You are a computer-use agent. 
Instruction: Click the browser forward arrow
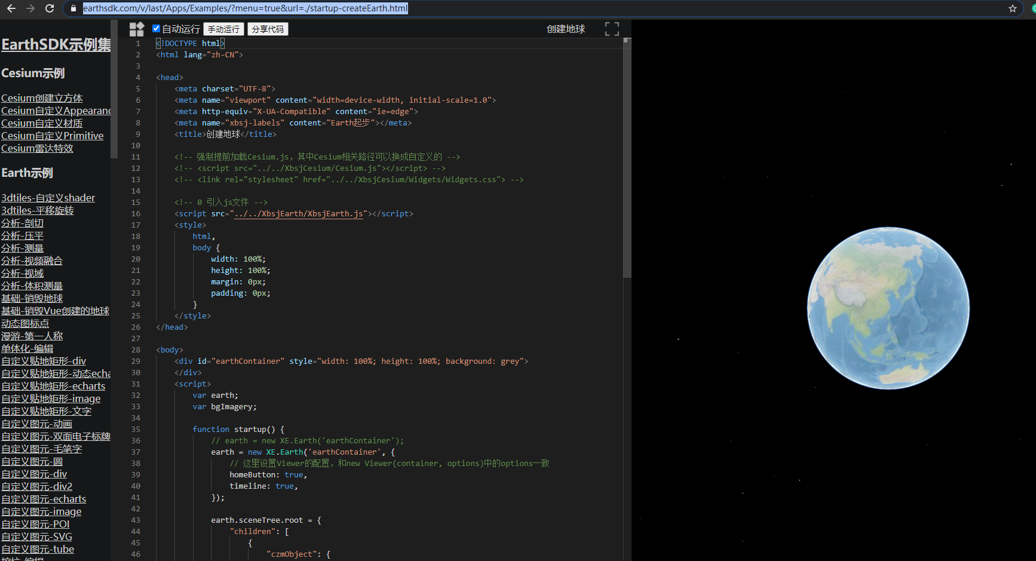30,8
